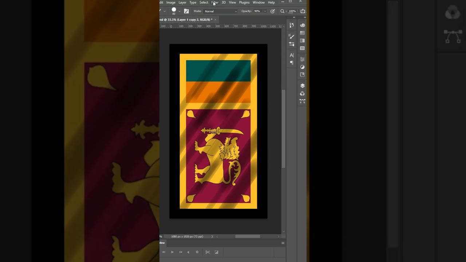Open Timeline playback settings gear

197,252
